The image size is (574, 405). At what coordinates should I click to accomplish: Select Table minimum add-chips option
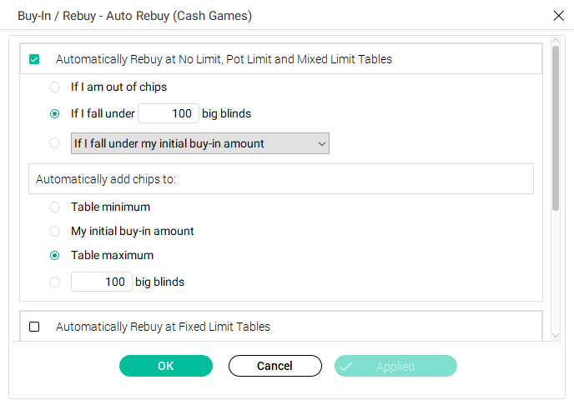coord(55,207)
